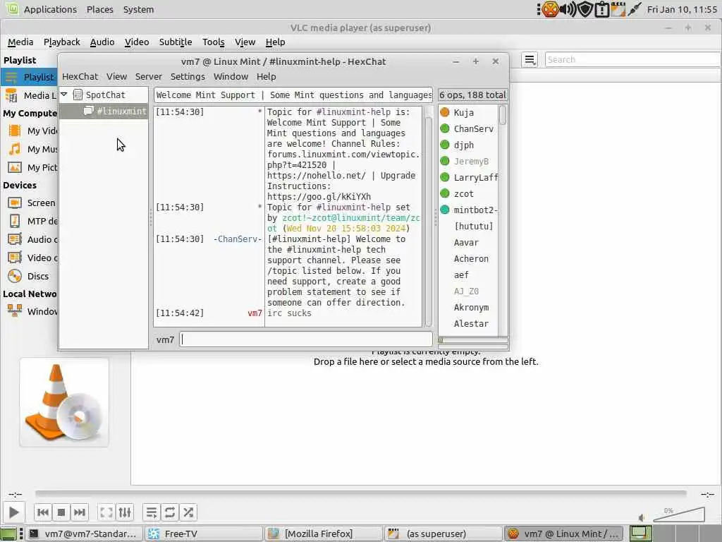Select user Kuja in the user list
This screenshot has width=722, height=542.
[464, 112]
